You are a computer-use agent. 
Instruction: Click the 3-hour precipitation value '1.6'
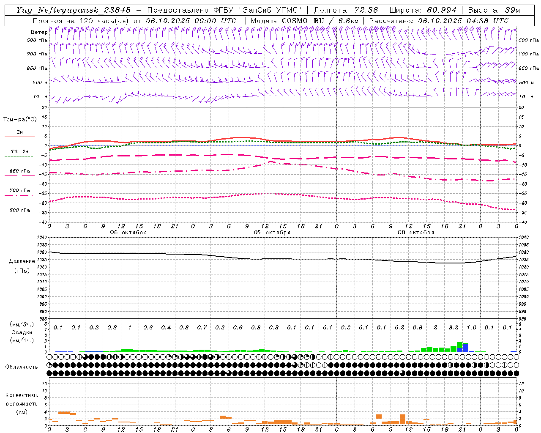[471, 327]
